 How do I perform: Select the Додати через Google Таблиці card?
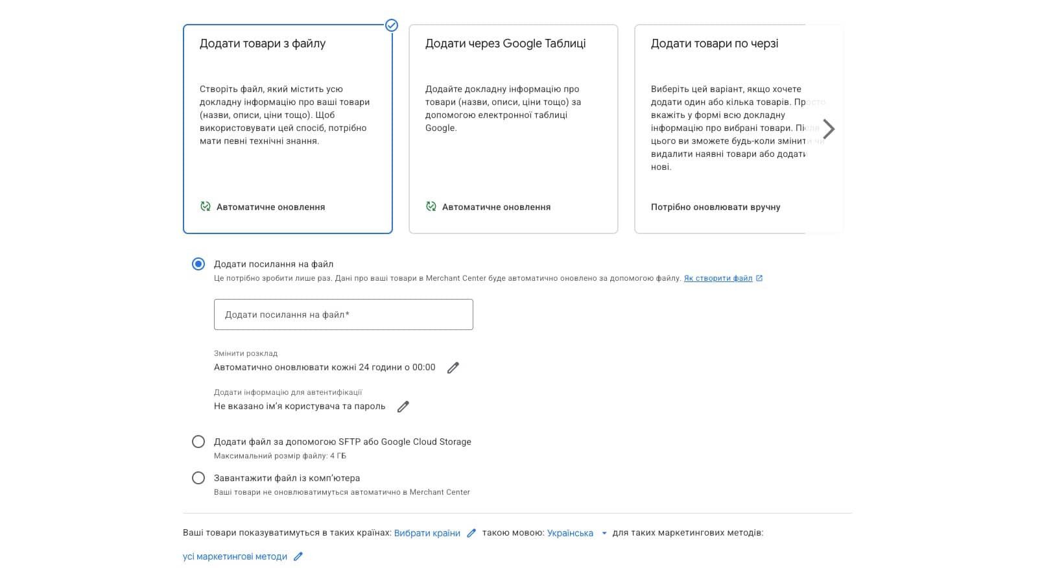coord(514,129)
